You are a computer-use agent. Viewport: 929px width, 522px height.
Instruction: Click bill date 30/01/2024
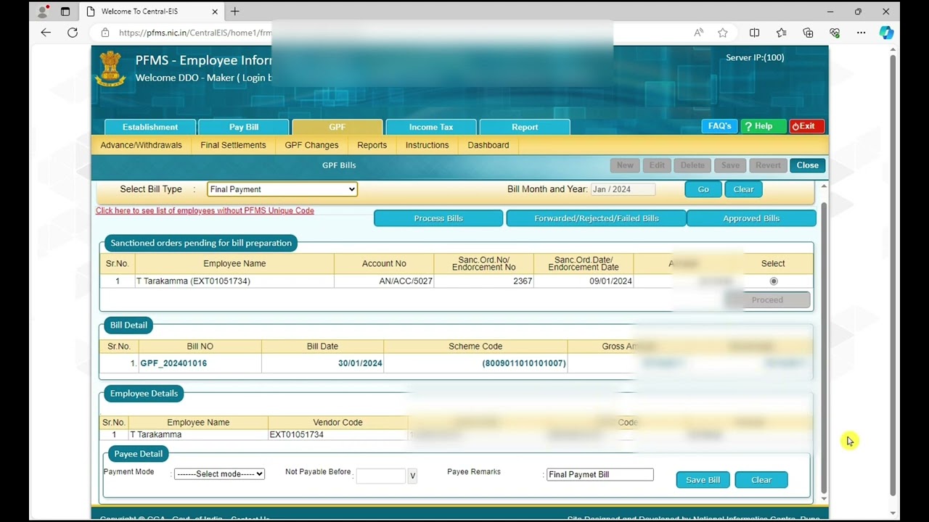360,363
